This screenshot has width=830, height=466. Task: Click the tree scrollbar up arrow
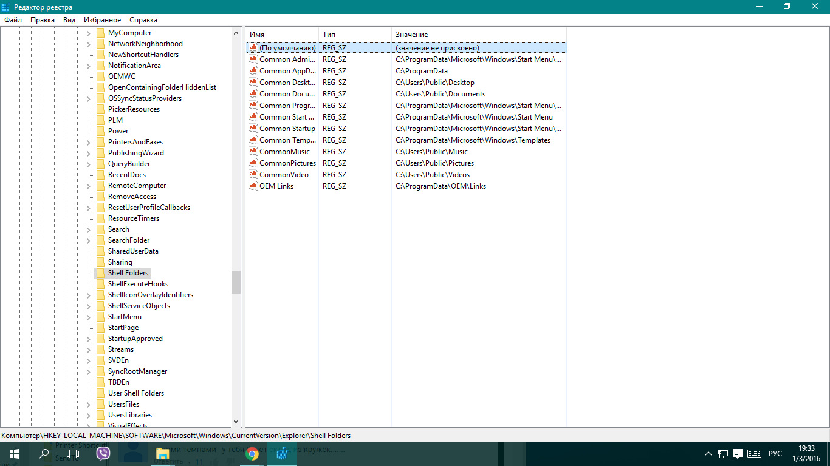pyautogui.click(x=236, y=33)
